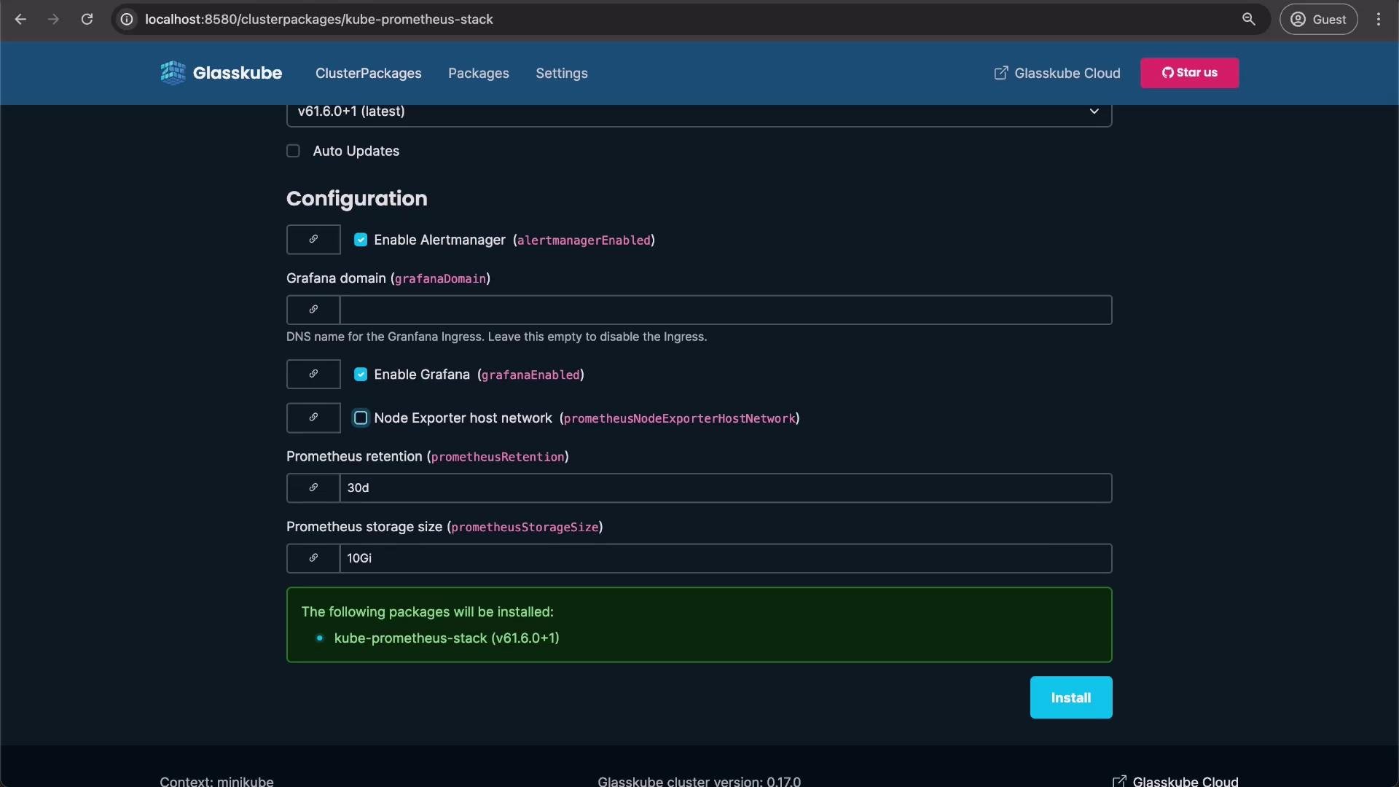
Task: Focus the Prometheus storage size field with 10Gi
Action: 726,558
